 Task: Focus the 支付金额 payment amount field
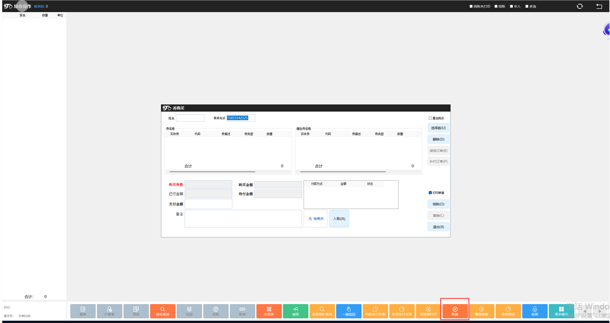pos(208,204)
